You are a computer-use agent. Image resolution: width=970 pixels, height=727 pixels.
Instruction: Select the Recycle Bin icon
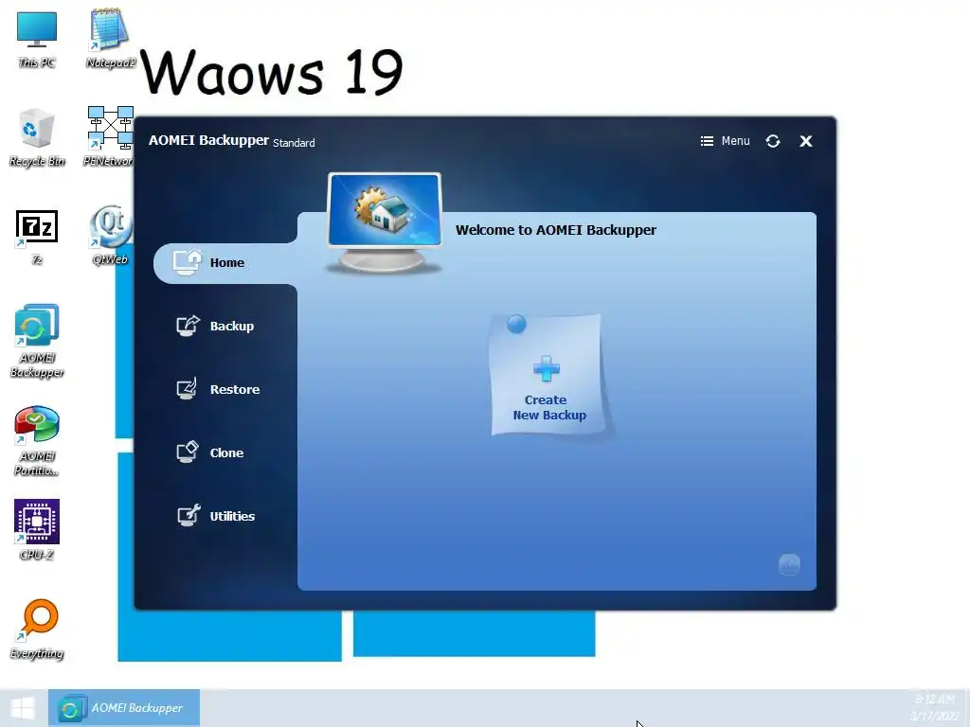click(x=37, y=137)
